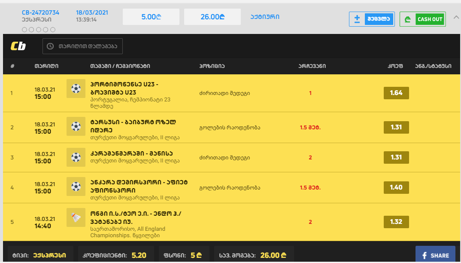The image size is (461, 263).
Task: Click the plus/minus icon beside the blue edit button
Action: pos(357,19)
